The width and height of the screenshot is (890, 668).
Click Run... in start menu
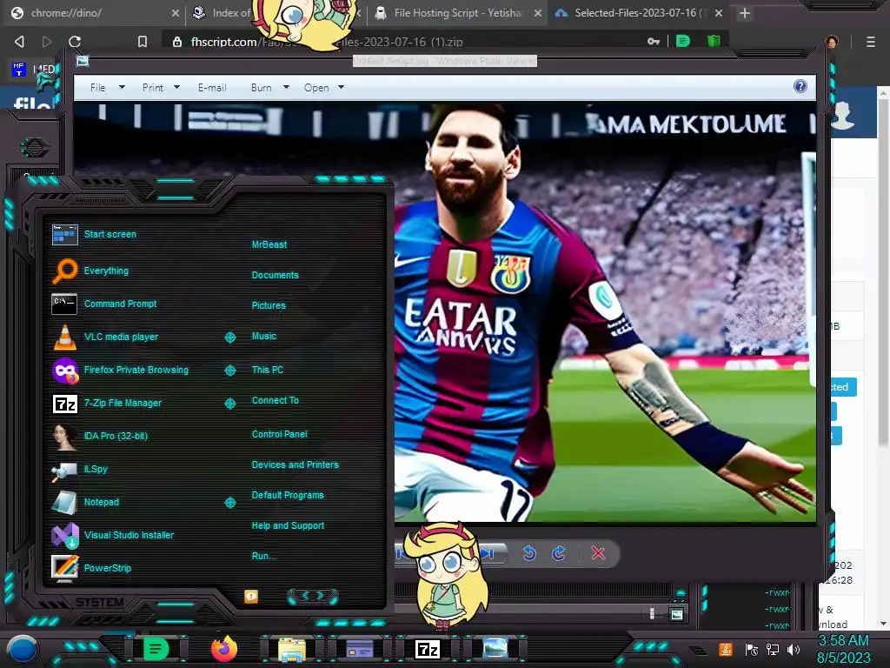(x=263, y=556)
